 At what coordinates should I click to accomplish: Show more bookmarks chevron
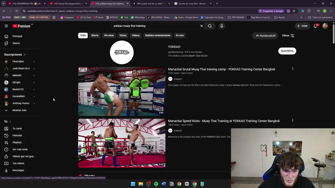301,17
